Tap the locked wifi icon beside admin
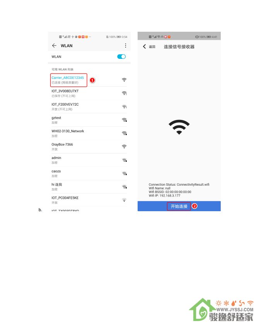 124,160
